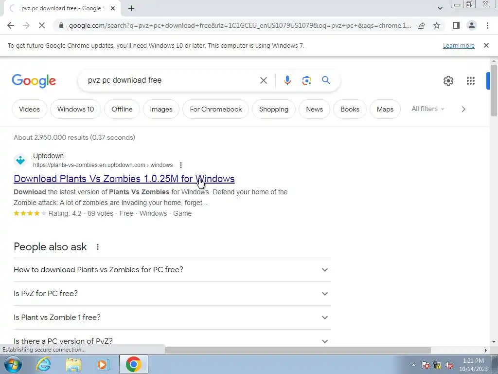Expand Is PvZ for PC free question
This screenshot has height=374, width=498.
172,294
